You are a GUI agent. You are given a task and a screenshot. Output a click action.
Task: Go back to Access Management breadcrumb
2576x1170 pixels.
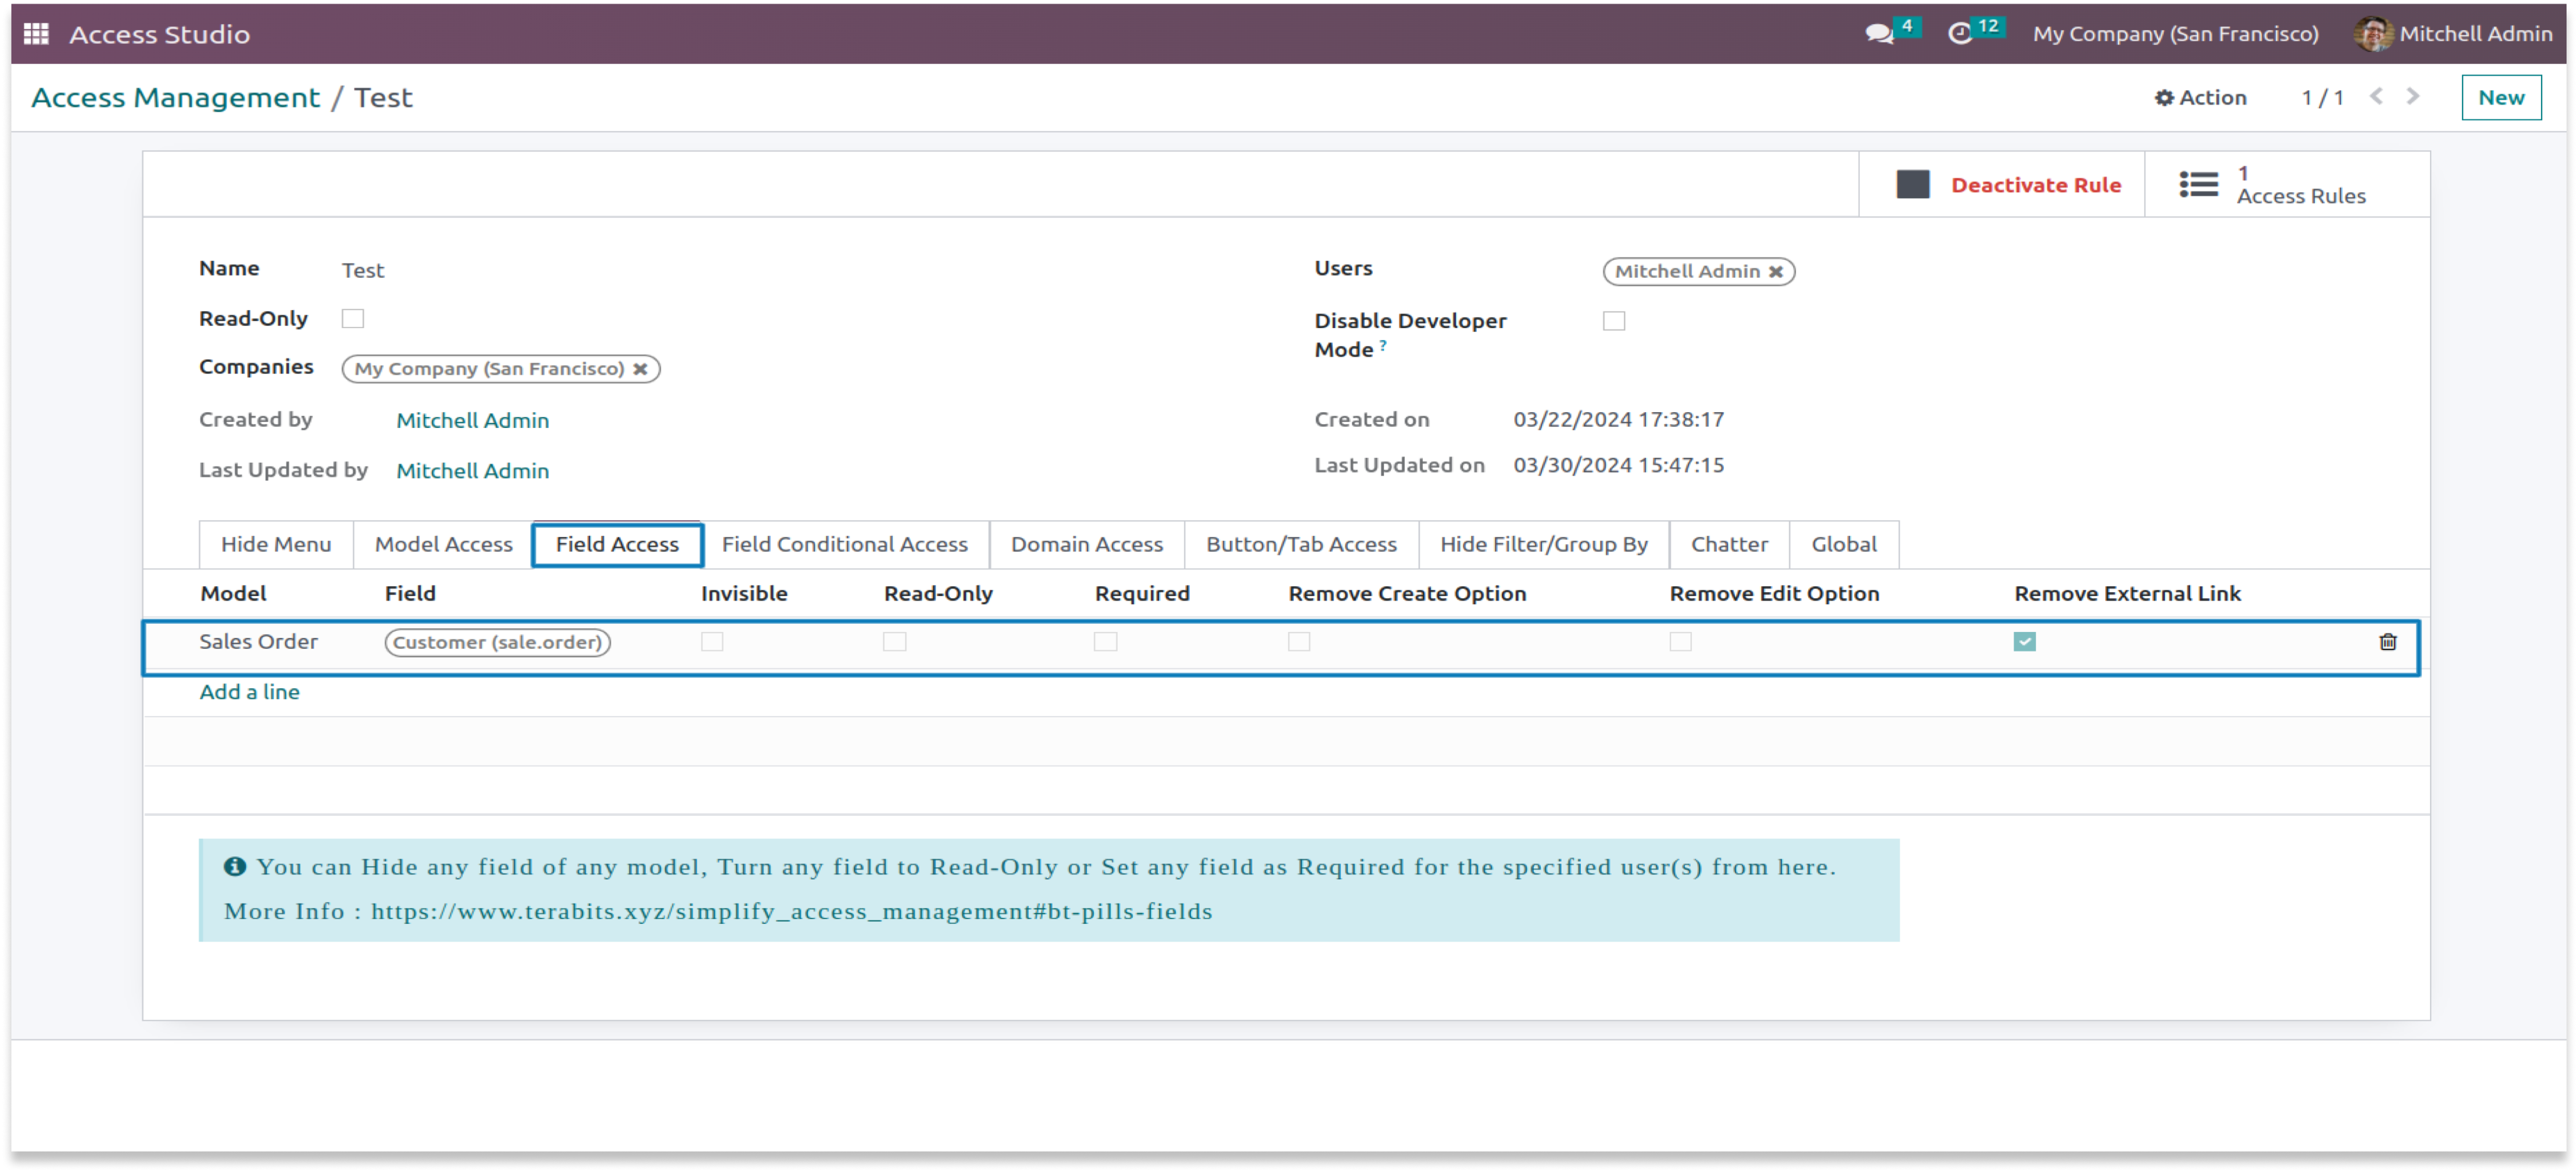coord(176,98)
